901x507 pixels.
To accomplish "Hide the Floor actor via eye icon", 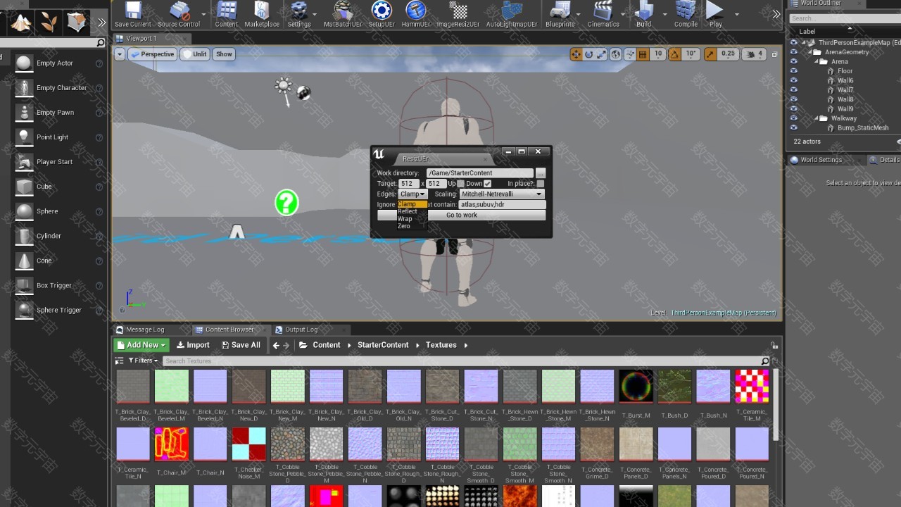I will click(794, 71).
